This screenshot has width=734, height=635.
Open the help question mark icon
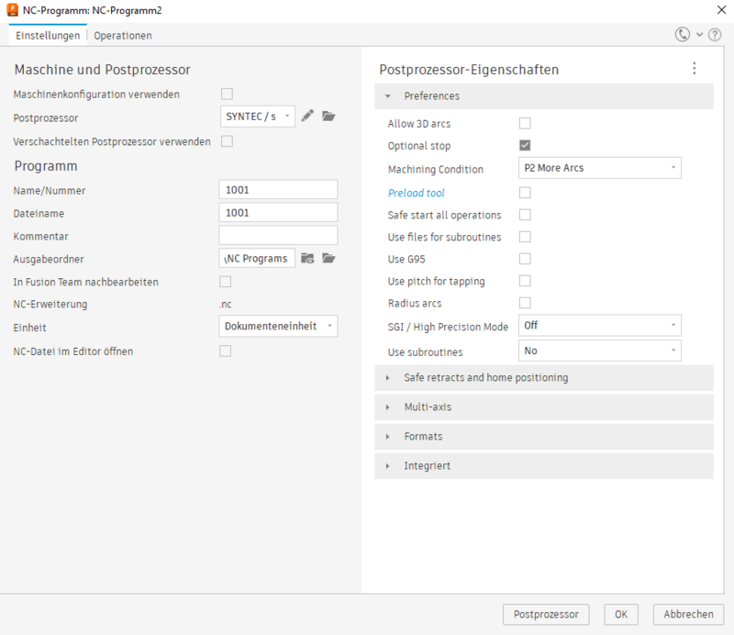[x=715, y=35]
